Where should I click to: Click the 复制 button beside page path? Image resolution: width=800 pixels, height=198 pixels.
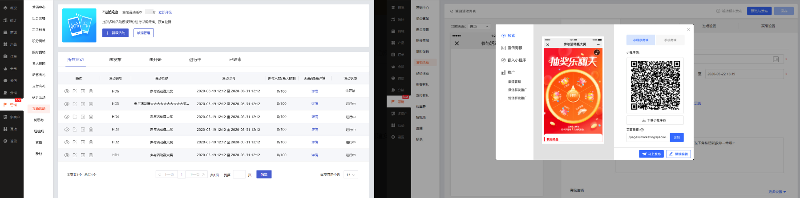click(x=677, y=138)
